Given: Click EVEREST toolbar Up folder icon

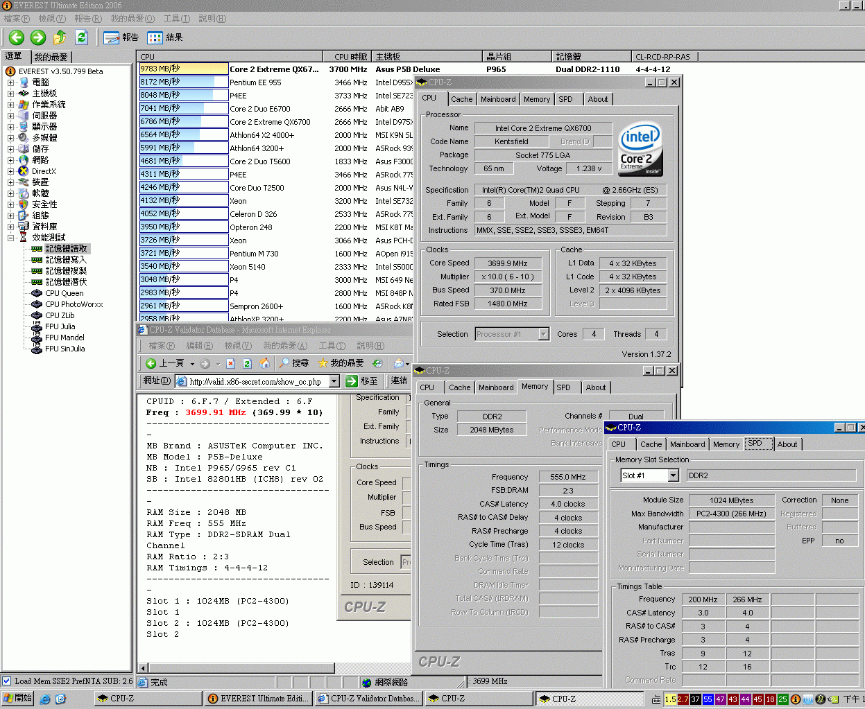Looking at the screenshot, I should coord(60,37).
